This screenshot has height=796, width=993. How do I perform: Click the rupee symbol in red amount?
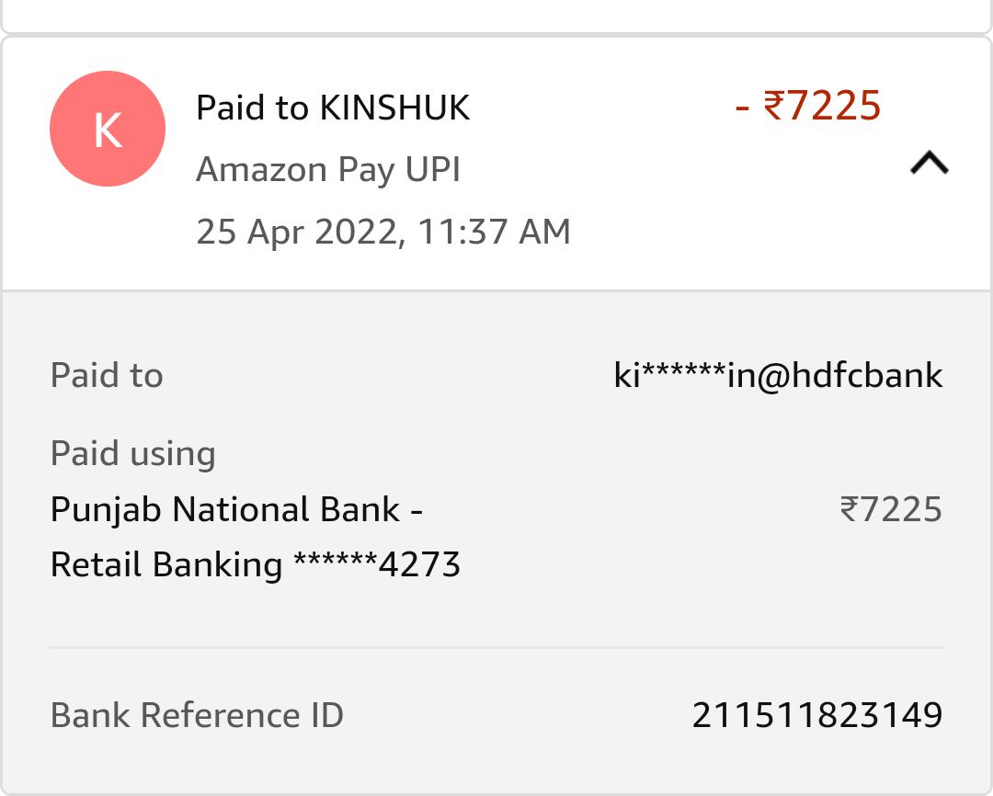774,107
